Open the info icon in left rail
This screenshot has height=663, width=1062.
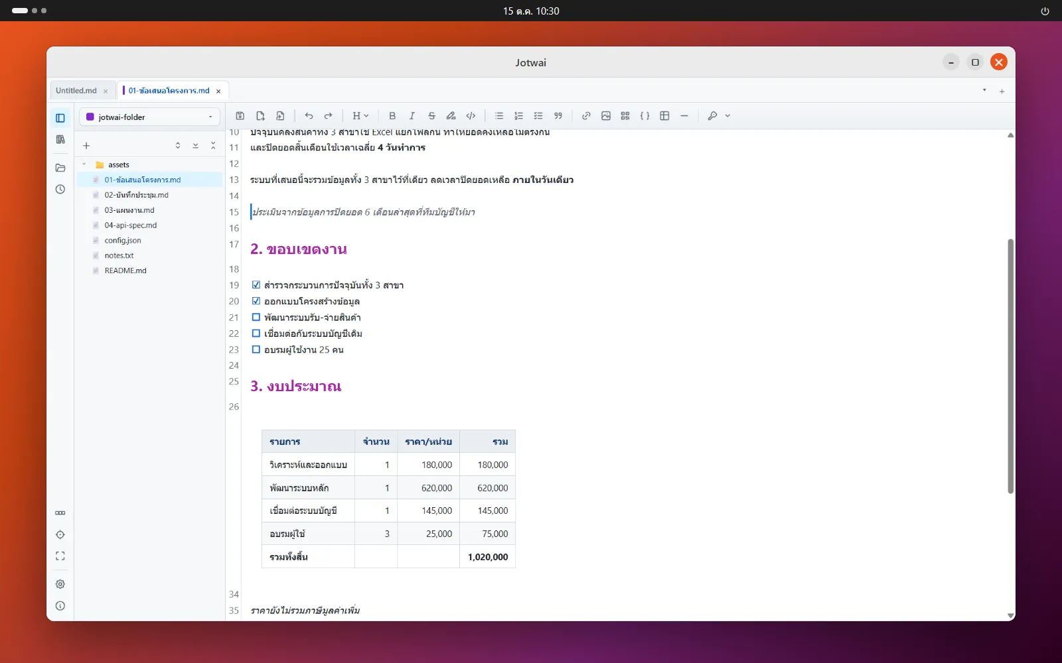(x=60, y=606)
